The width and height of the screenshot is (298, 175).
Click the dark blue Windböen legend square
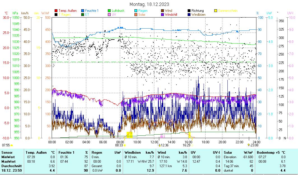(x=189, y=15)
